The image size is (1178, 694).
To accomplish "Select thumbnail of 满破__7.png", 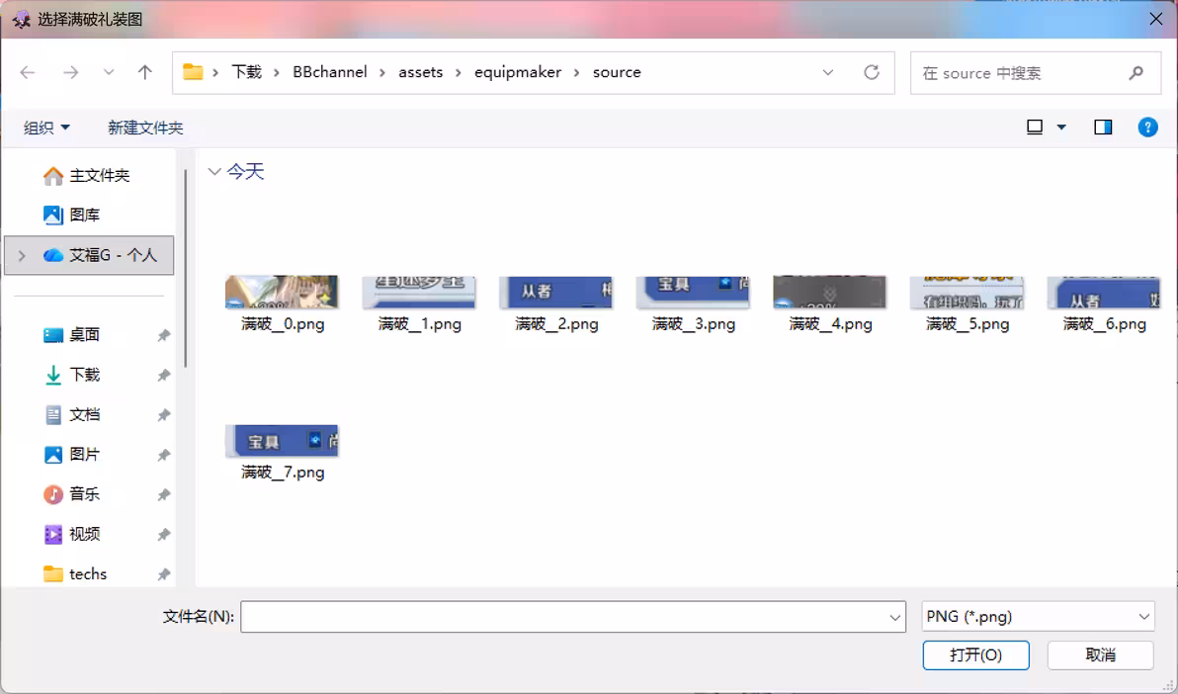I will (x=282, y=441).
